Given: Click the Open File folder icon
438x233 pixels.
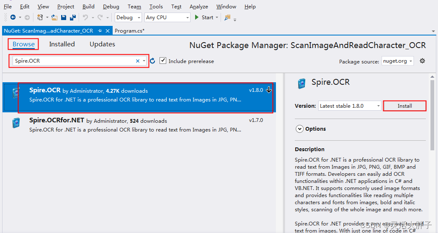Looking at the screenshot, I should pyautogui.click(x=54, y=18).
